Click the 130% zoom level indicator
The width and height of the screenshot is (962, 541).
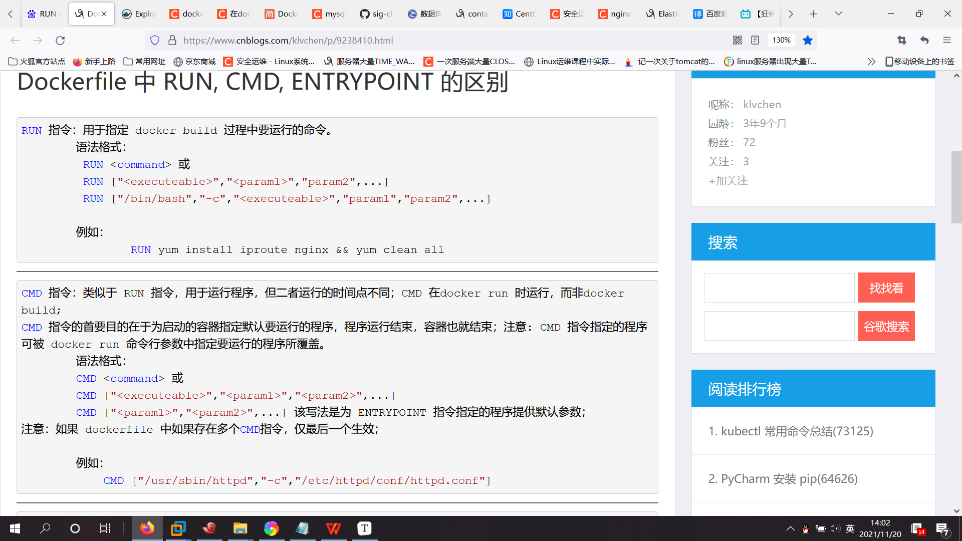(x=781, y=40)
